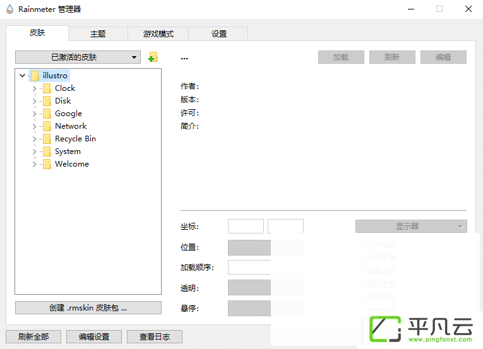483x349 pixels.
Task: Click the Disk folder icon
Action: click(x=47, y=101)
